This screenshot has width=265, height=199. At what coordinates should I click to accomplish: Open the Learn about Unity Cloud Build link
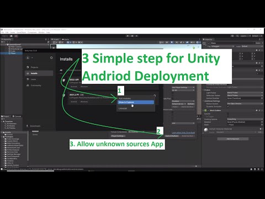[183, 132]
